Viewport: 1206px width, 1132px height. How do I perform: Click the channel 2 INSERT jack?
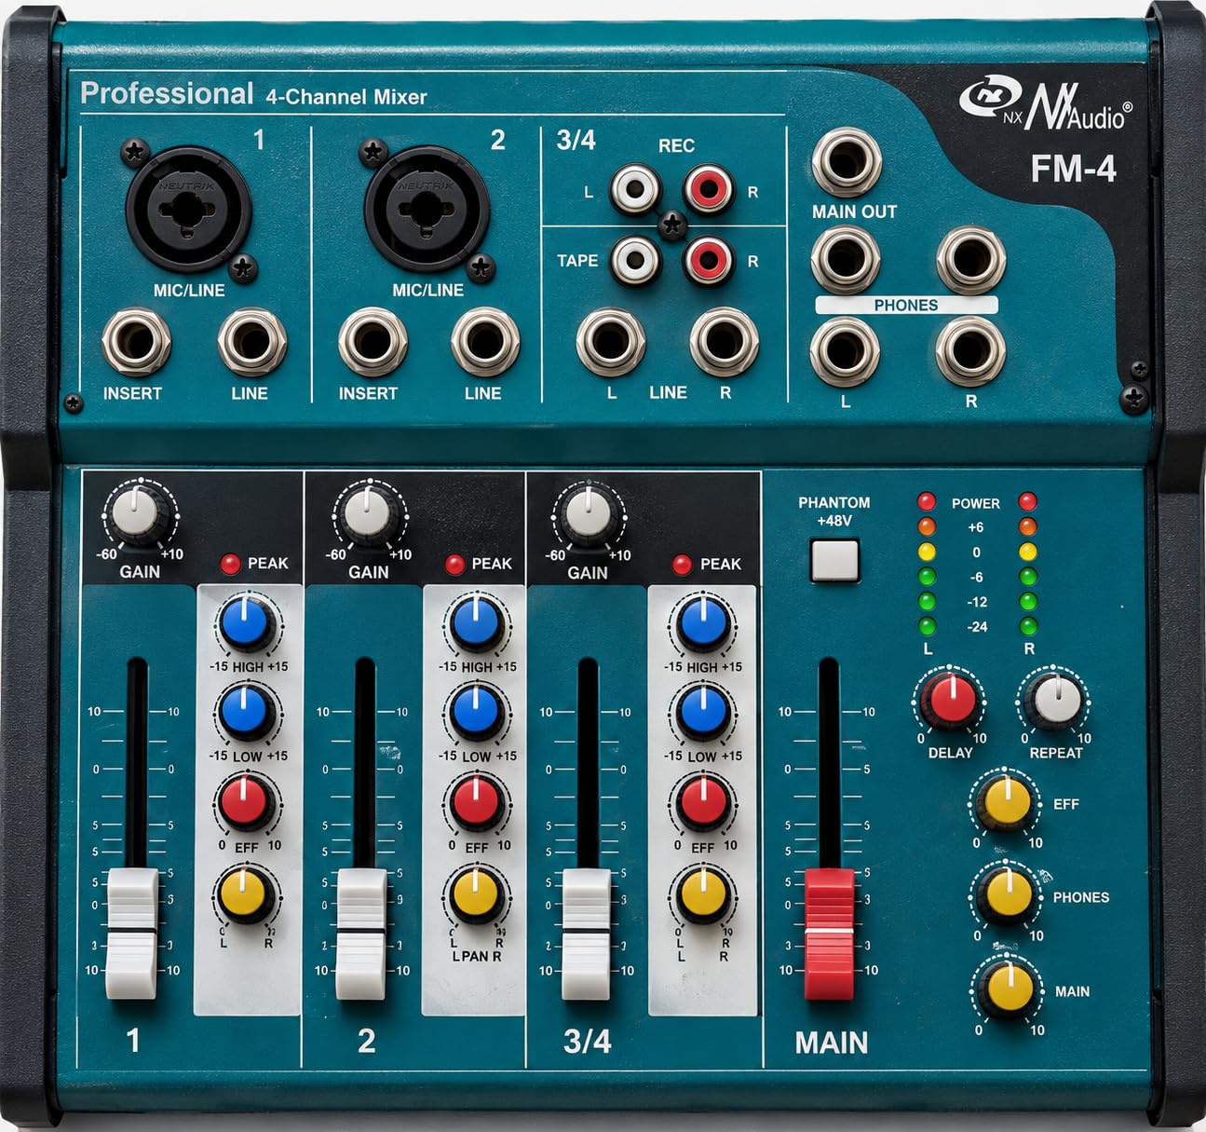(373, 342)
